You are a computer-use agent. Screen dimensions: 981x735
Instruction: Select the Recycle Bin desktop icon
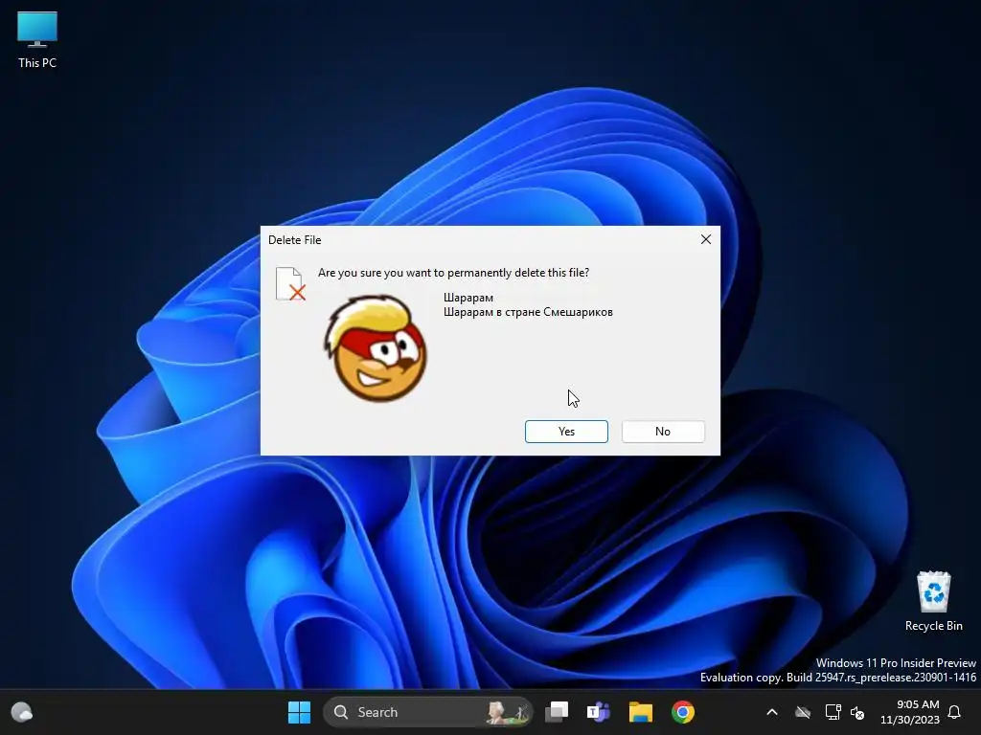pyautogui.click(x=933, y=601)
